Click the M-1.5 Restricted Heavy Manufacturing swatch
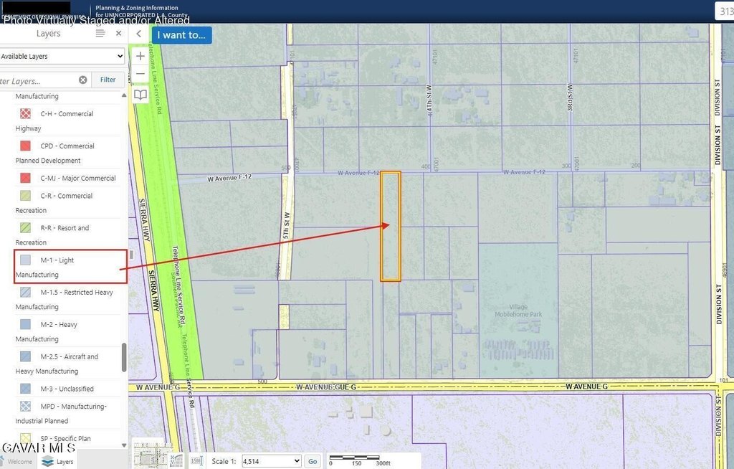Image resolution: width=734 pixels, height=469 pixels. pyautogui.click(x=25, y=292)
